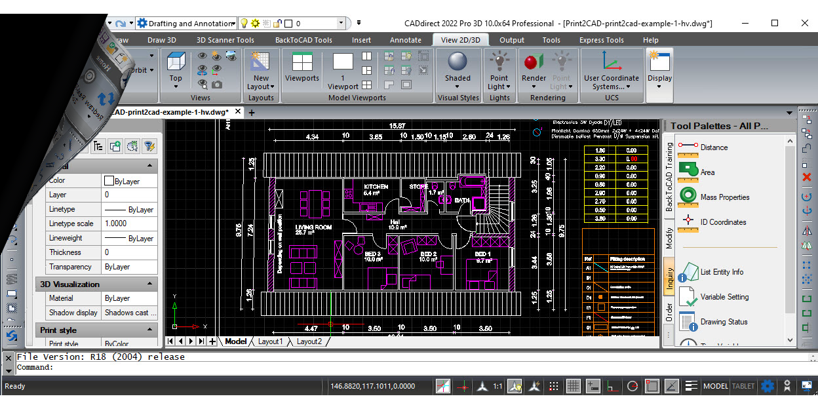Open User Coordinate Systems icon
The width and height of the screenshot is (818, 409).
612,62
